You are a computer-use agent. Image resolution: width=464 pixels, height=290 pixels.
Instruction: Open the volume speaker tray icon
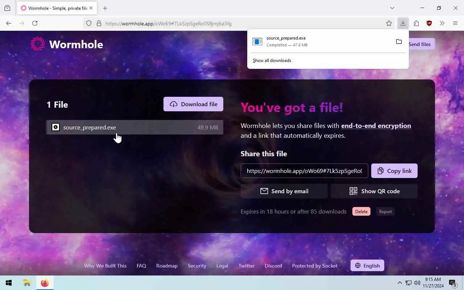tap(417, 283)
